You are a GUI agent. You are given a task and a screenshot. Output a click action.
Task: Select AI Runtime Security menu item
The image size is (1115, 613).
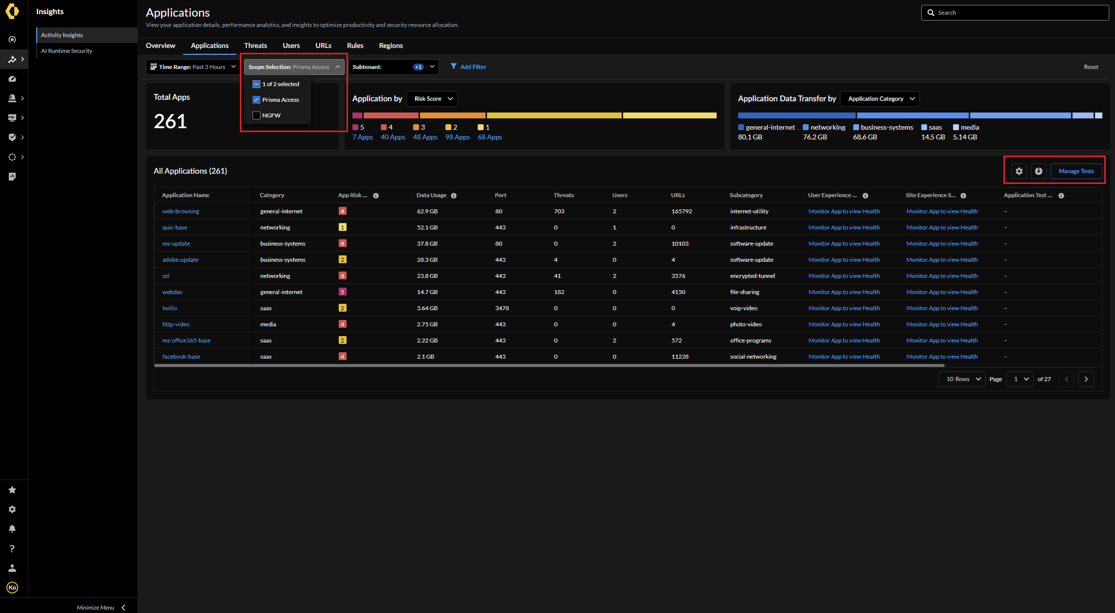[67, 51]
